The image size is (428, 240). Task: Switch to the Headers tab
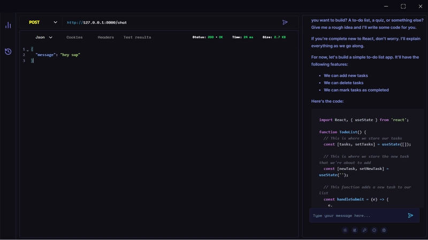[105, 37]
